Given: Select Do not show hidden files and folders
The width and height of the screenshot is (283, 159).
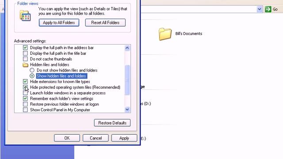Looking at the screenshot, I should (x=32, y=70).
